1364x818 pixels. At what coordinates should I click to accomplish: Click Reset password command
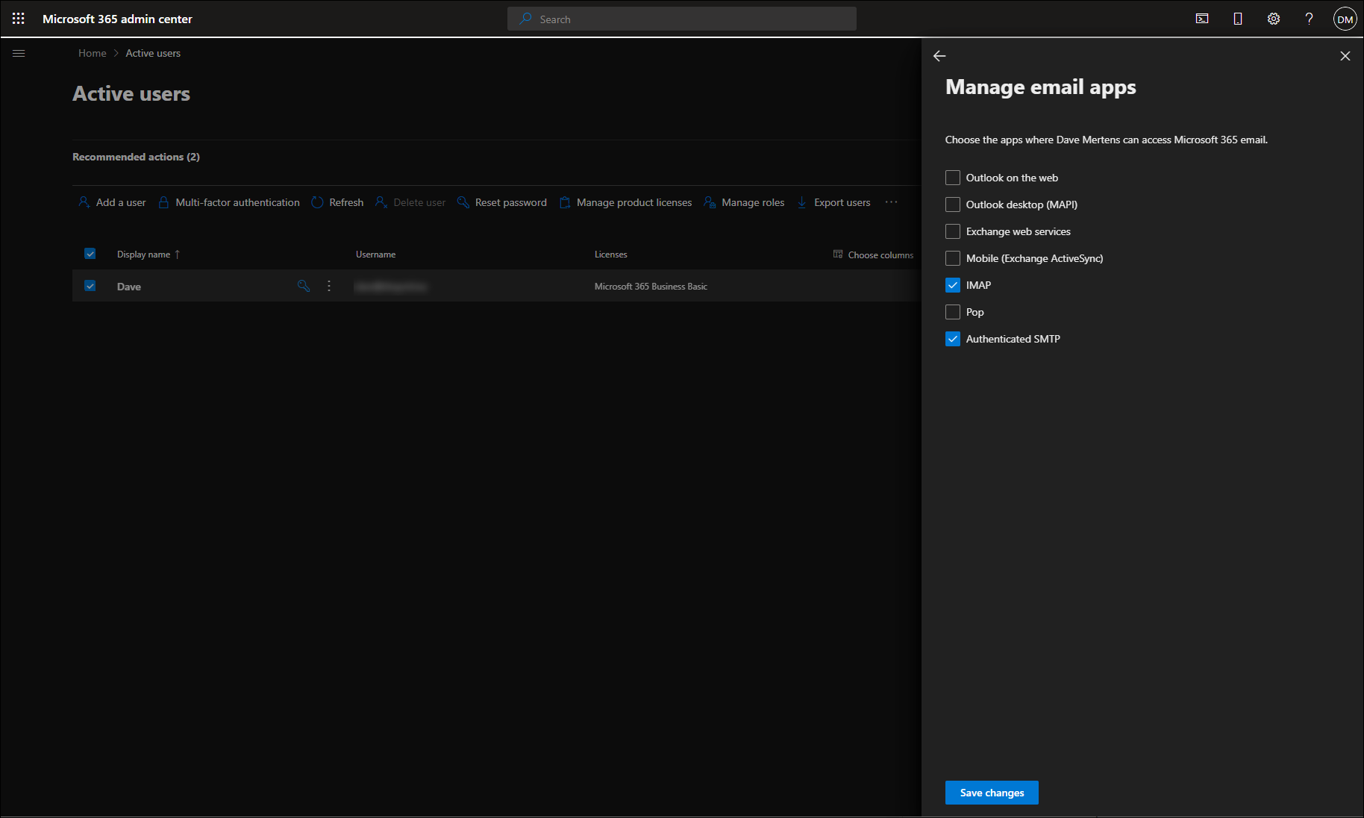click(x=502, y=202)
